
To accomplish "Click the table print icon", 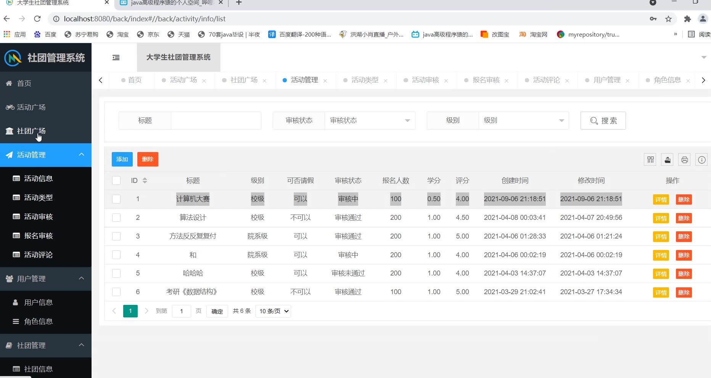I will click(x=685, y=160).
